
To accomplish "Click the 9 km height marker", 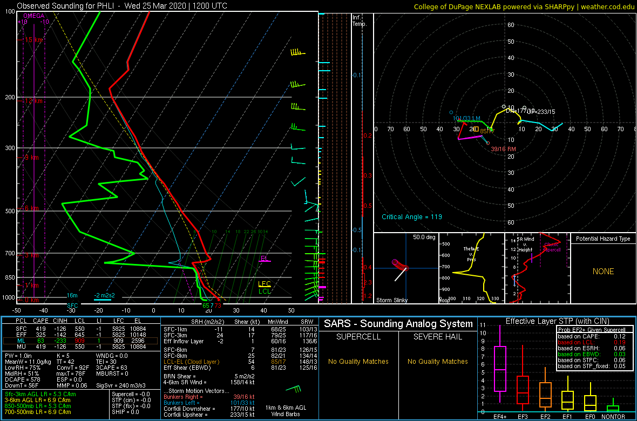I will pyautogui.click(x=32, y=157).
